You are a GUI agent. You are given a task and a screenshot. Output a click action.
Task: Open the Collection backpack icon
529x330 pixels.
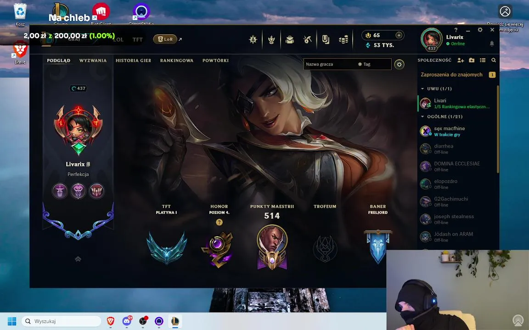coord(289,40)
